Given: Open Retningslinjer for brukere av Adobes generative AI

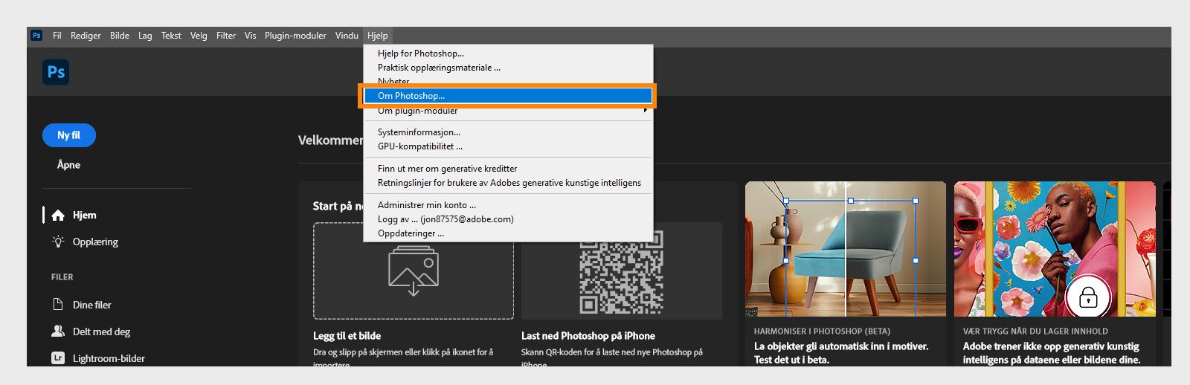Looking at the screenshot, I should coord(508,183).
